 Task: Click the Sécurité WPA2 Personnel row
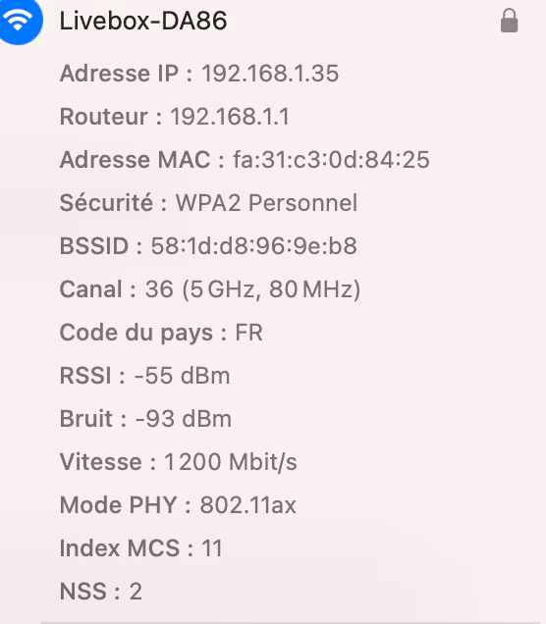click(208, 203)
